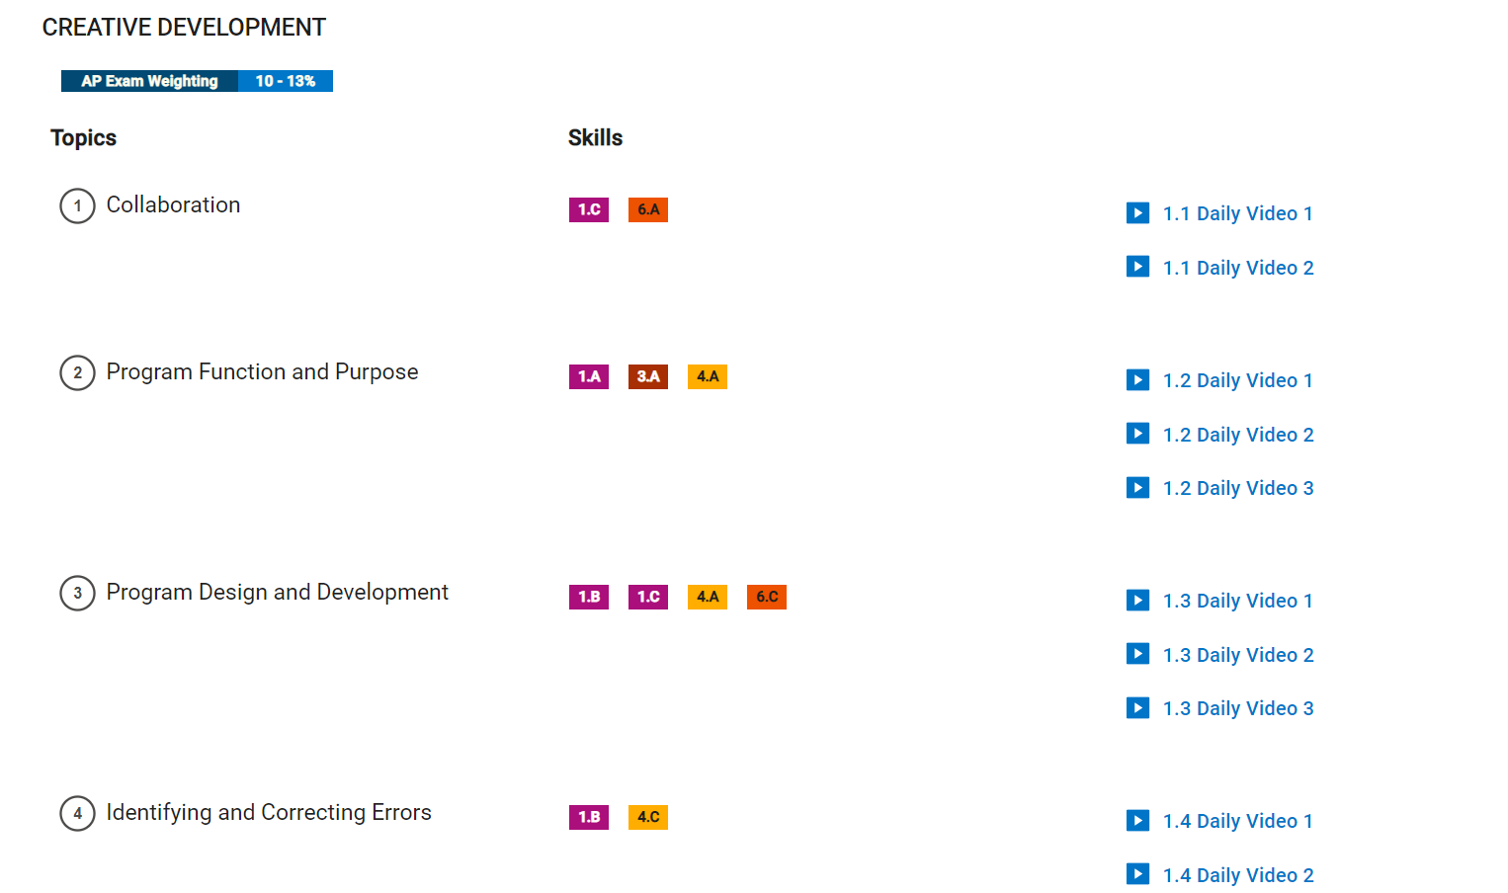This screenshot has width=1508, height=893.
Task: Click play icon for 1.3 Daily Video 3
Action: 1137,708
